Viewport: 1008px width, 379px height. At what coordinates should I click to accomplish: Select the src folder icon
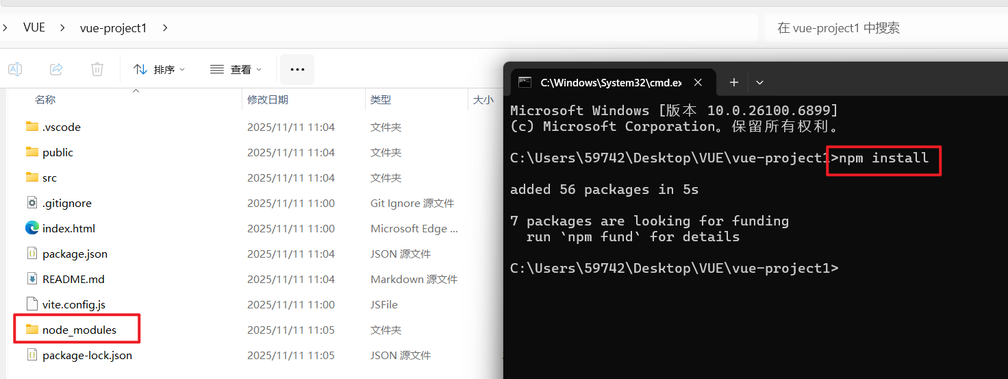tap(32, 178)
